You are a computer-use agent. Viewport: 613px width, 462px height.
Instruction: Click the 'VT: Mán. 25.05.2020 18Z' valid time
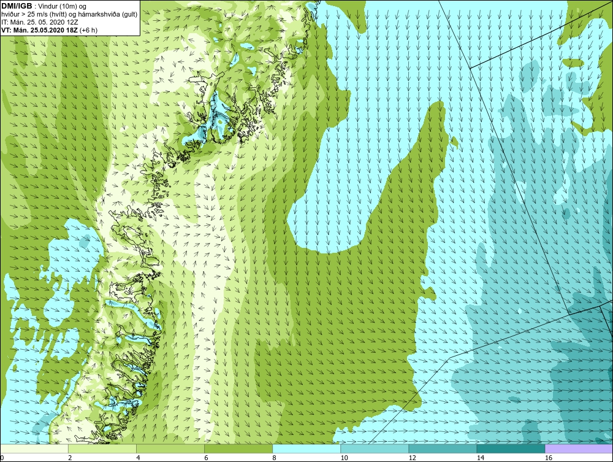(39, 30)
